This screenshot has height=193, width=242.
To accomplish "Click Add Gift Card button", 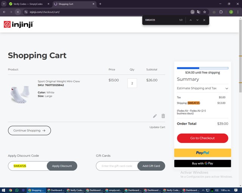I will [151, 166].
